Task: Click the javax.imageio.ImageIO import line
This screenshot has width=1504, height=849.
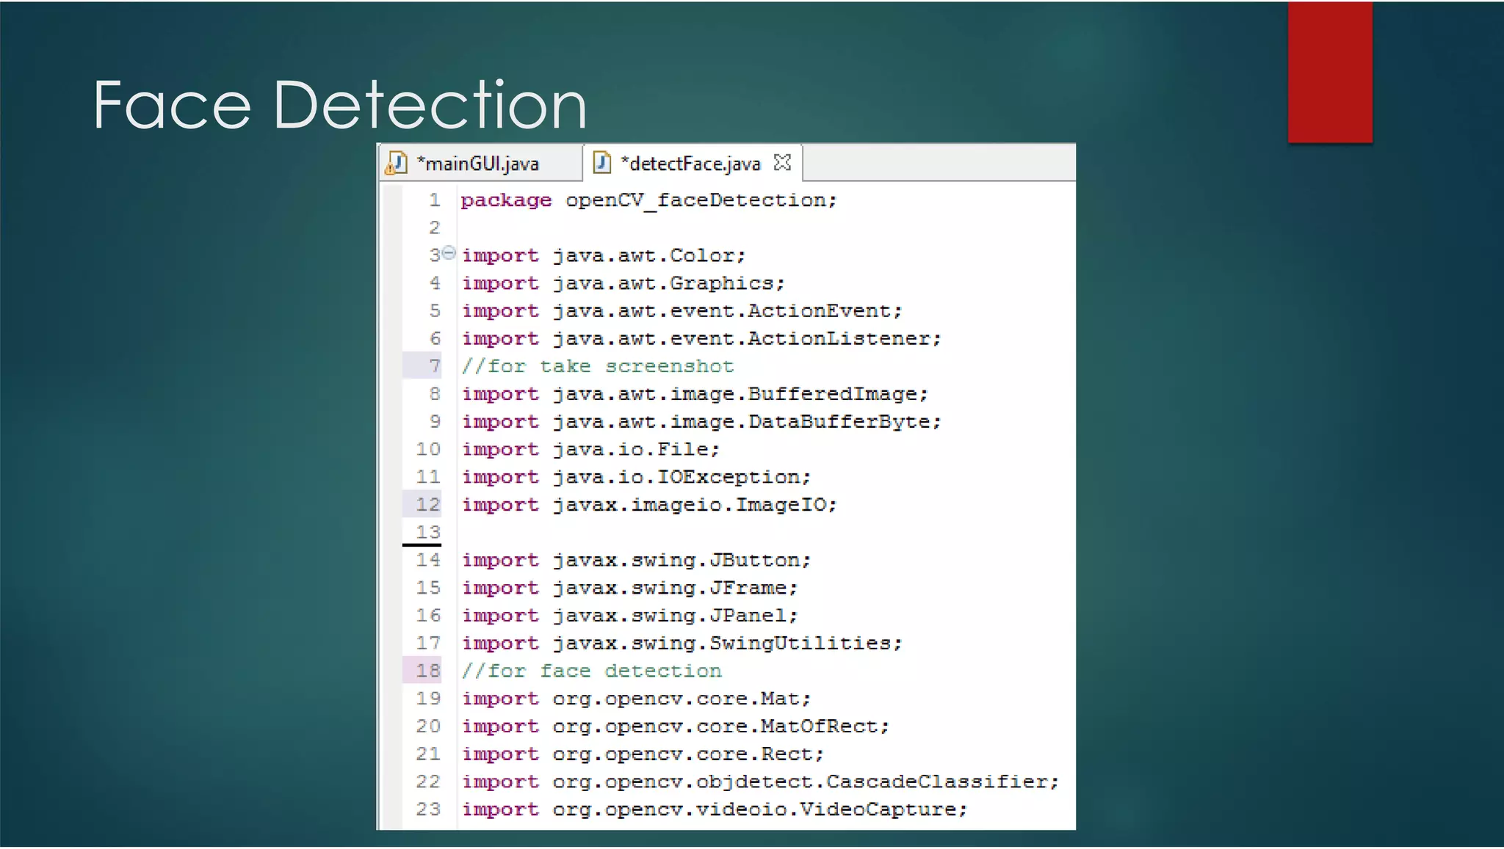Action: click(649, 505)
